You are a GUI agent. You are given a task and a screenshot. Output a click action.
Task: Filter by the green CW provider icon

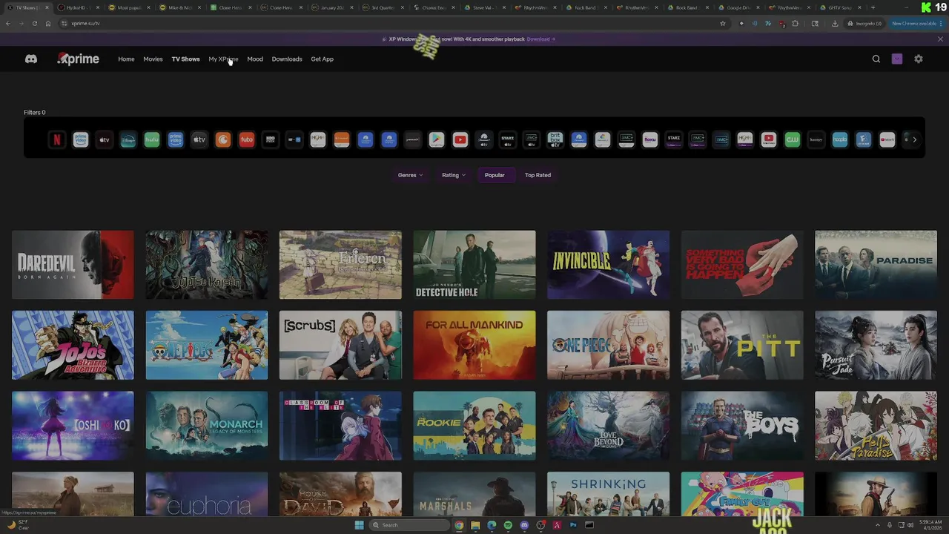pos(793,139)
